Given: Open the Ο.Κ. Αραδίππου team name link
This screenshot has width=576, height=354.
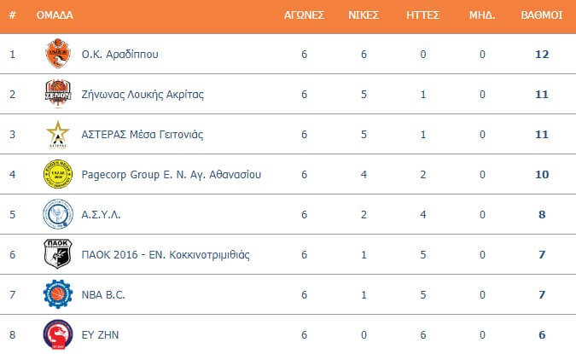Looking at the screenshot, I should (x=119, y=55).
